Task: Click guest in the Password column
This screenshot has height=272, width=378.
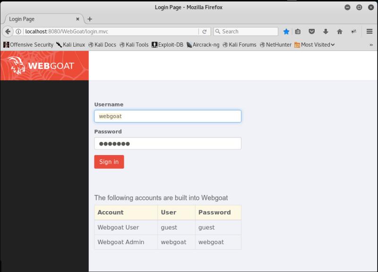Action: point(206,228)
